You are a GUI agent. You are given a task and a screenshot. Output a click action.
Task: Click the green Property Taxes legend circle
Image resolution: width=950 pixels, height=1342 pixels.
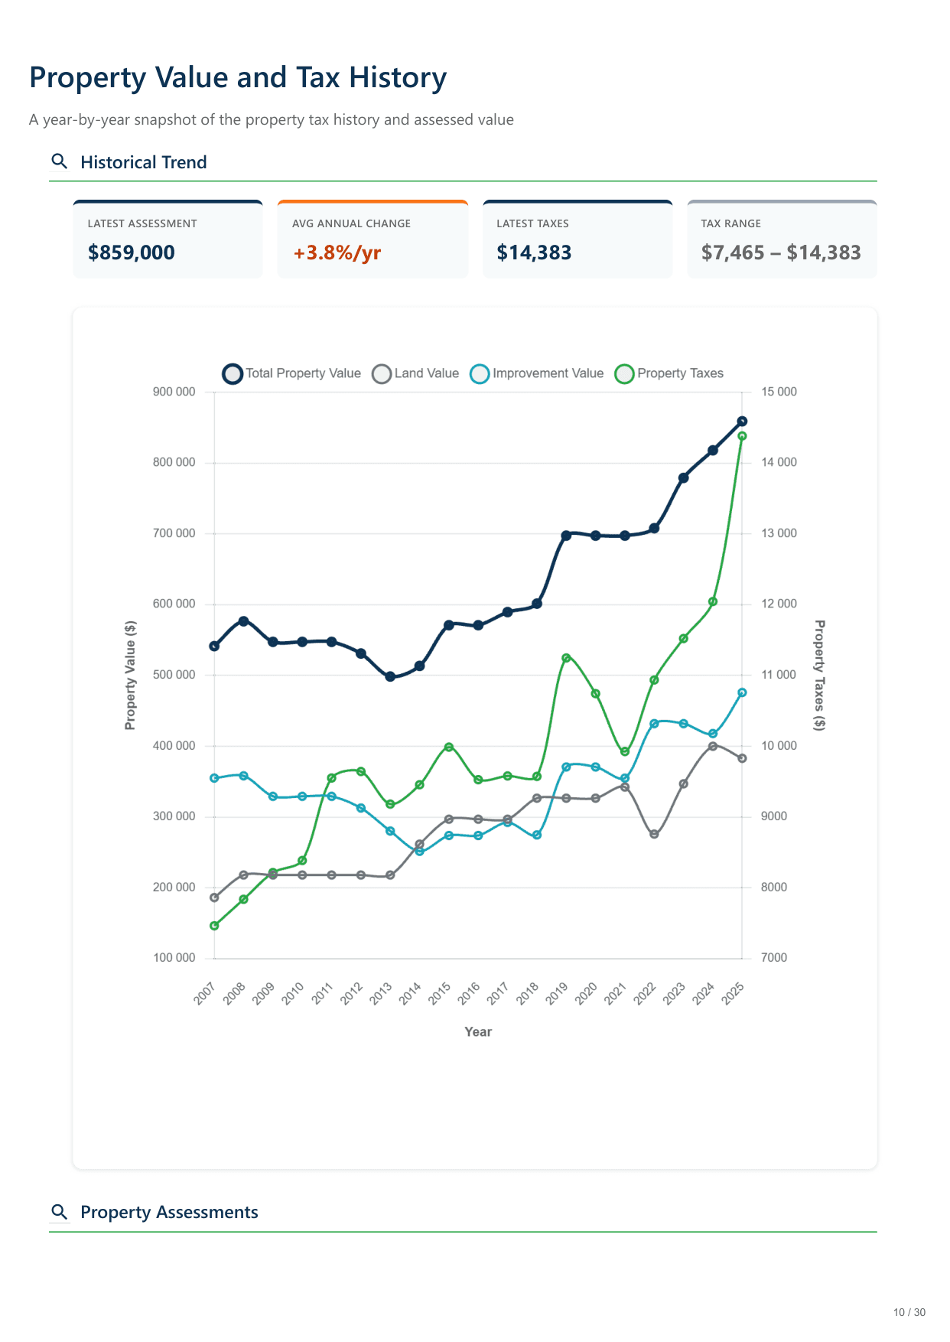(x=625, y=374)
